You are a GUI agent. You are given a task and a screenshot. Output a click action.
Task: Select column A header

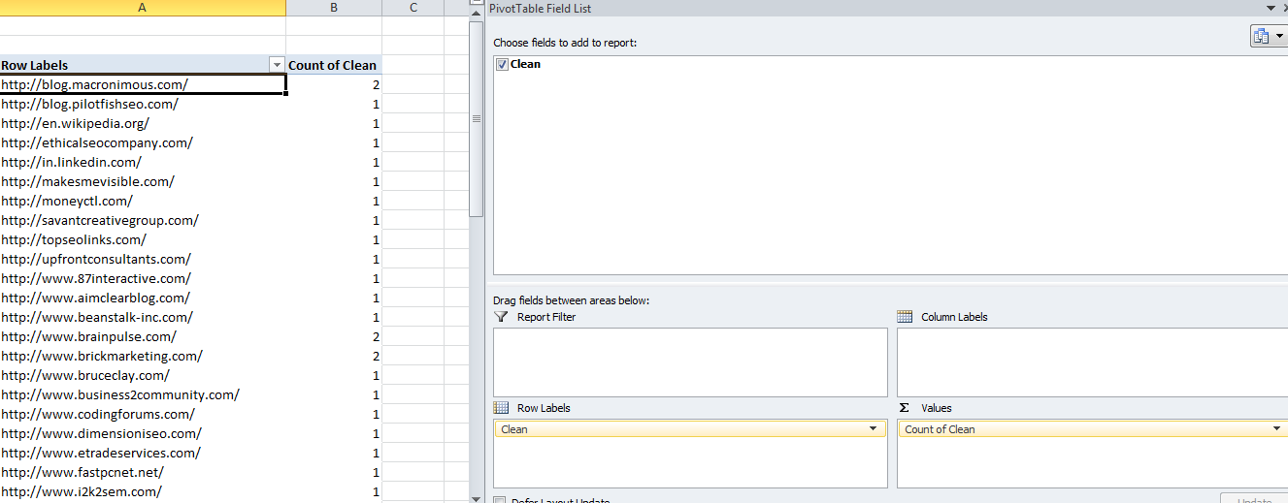[x=143, y=8]
